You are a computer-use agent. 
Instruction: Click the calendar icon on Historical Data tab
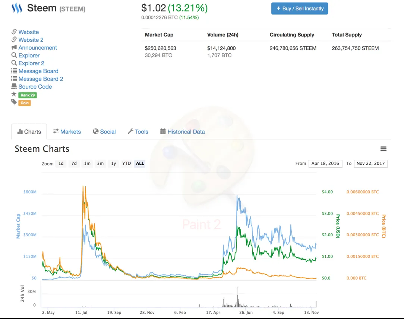point(163,132)
